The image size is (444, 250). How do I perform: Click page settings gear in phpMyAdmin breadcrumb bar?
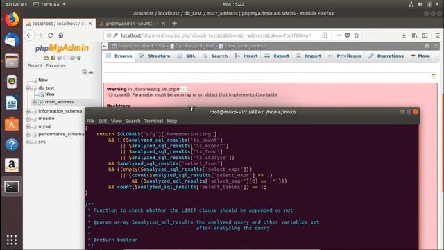click(427, 46)
